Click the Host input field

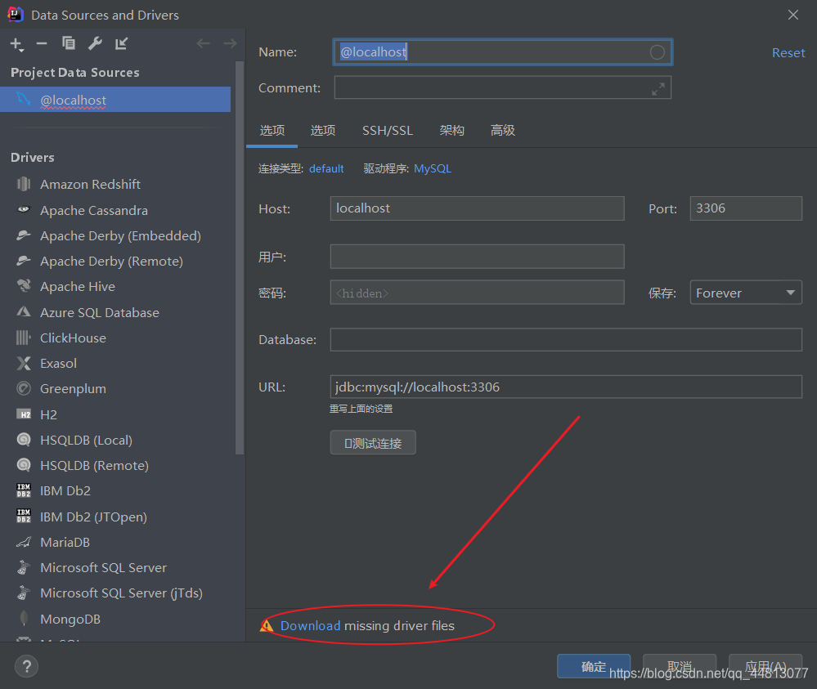478,208
